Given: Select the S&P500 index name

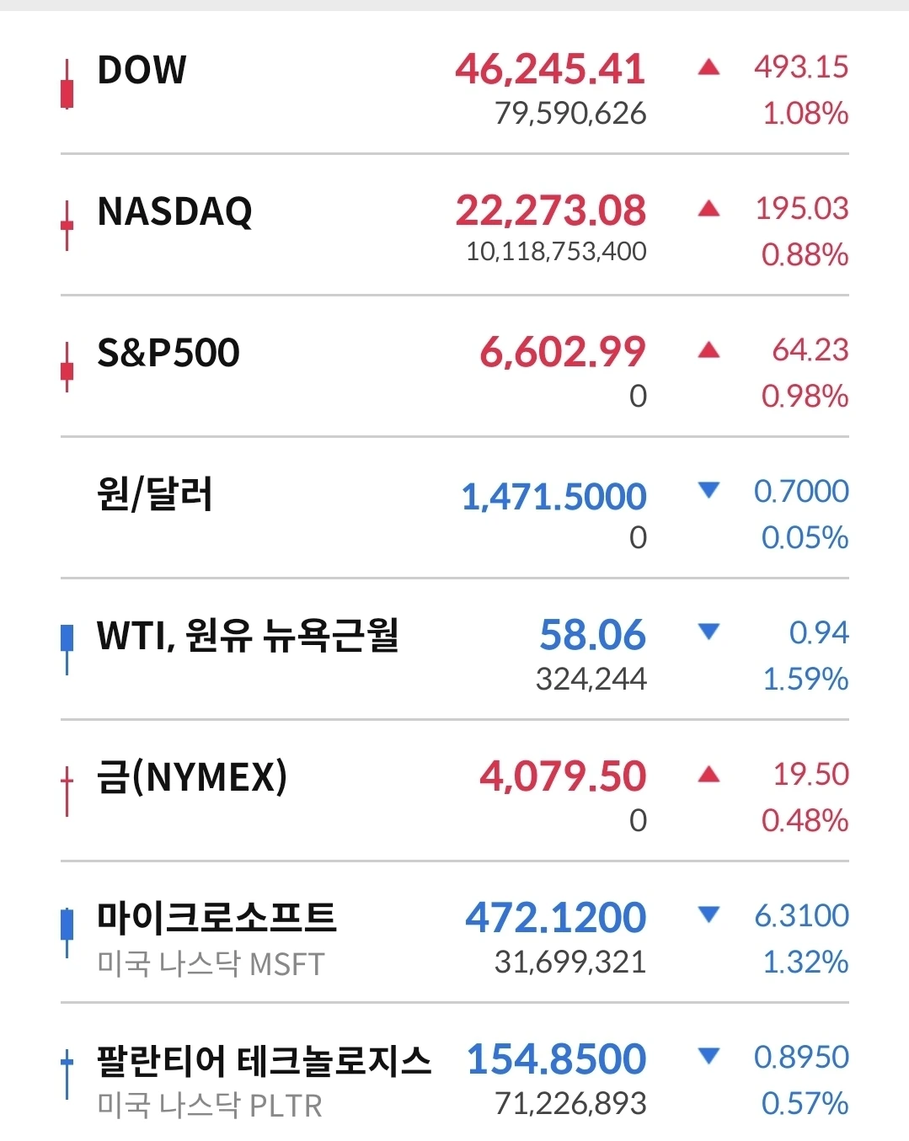Looking at the screenshot, I should click(168, 353).
